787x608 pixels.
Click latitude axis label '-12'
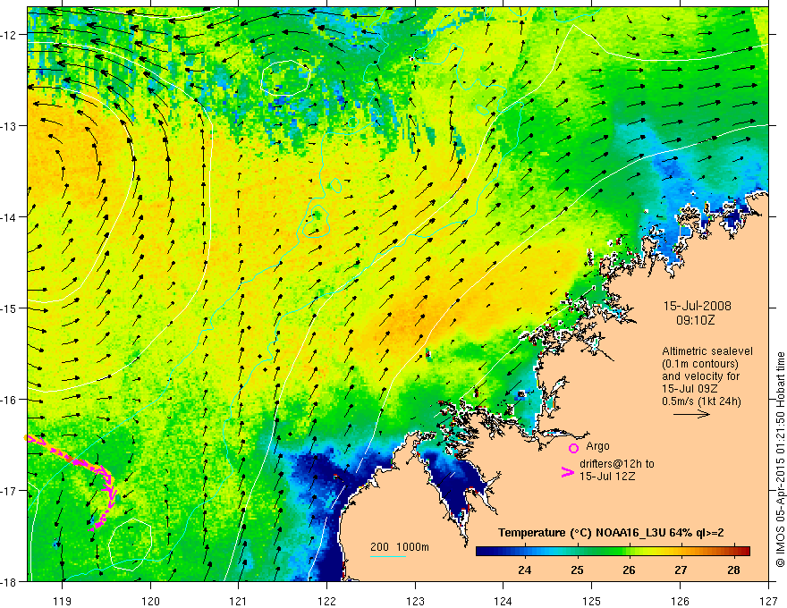point(8,35)
